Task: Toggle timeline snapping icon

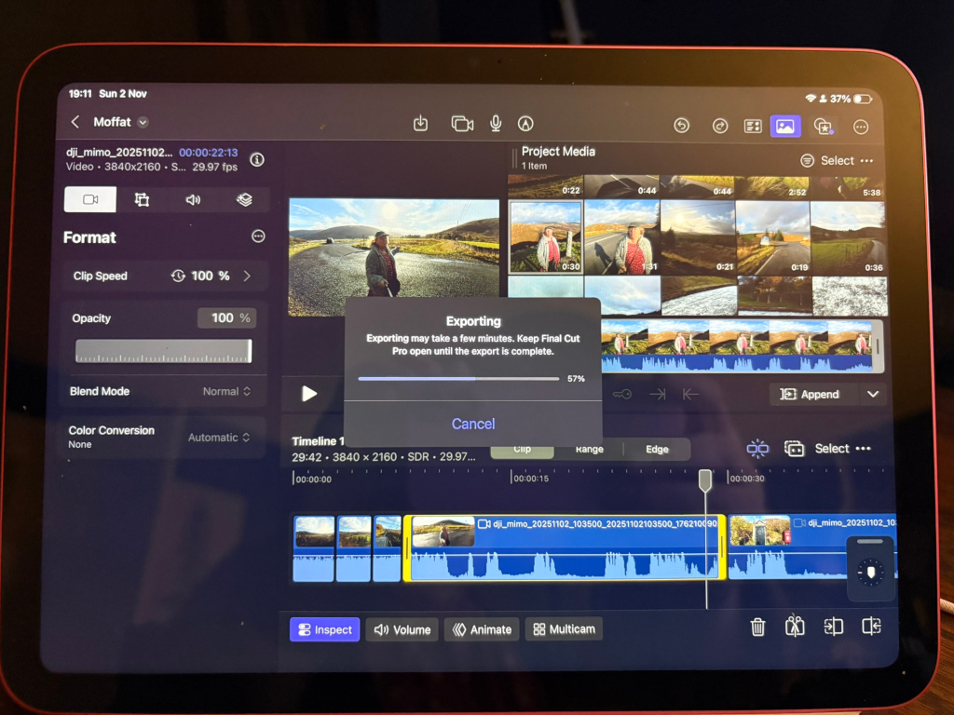Action: coord(757,449)
